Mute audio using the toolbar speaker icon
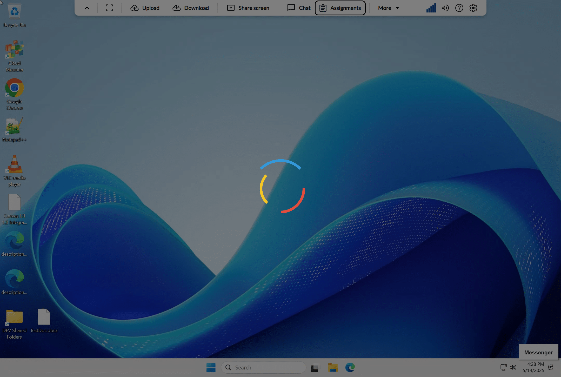Image resolution: width=561 pixels, height=377 pixels. point(445,8)
